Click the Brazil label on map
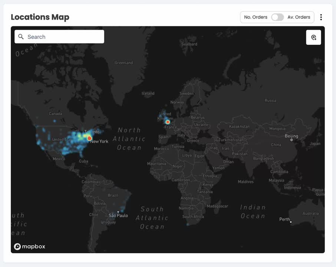Viewport: 336px width, 267px height. (x=113, y=195)
